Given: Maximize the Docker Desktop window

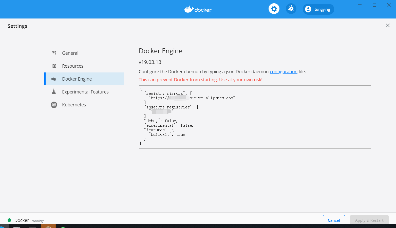Looking at the screenshot, I should pyautogui.click(x=374, y=5).
